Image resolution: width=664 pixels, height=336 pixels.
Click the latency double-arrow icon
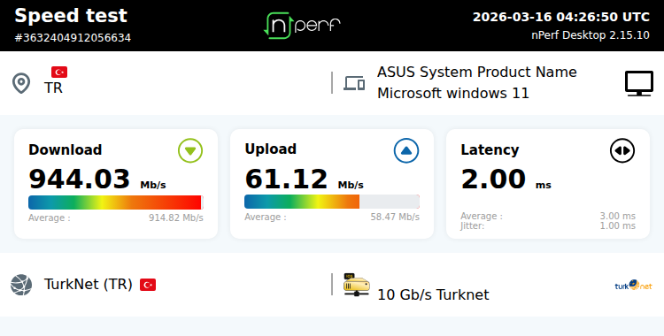[622, 150]
